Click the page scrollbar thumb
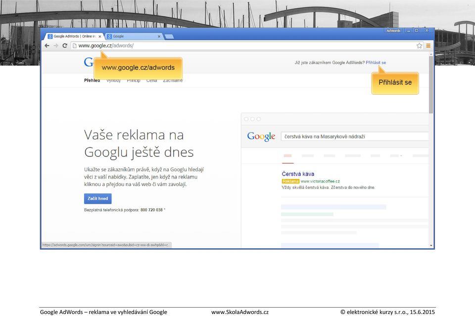 point(431,85)
